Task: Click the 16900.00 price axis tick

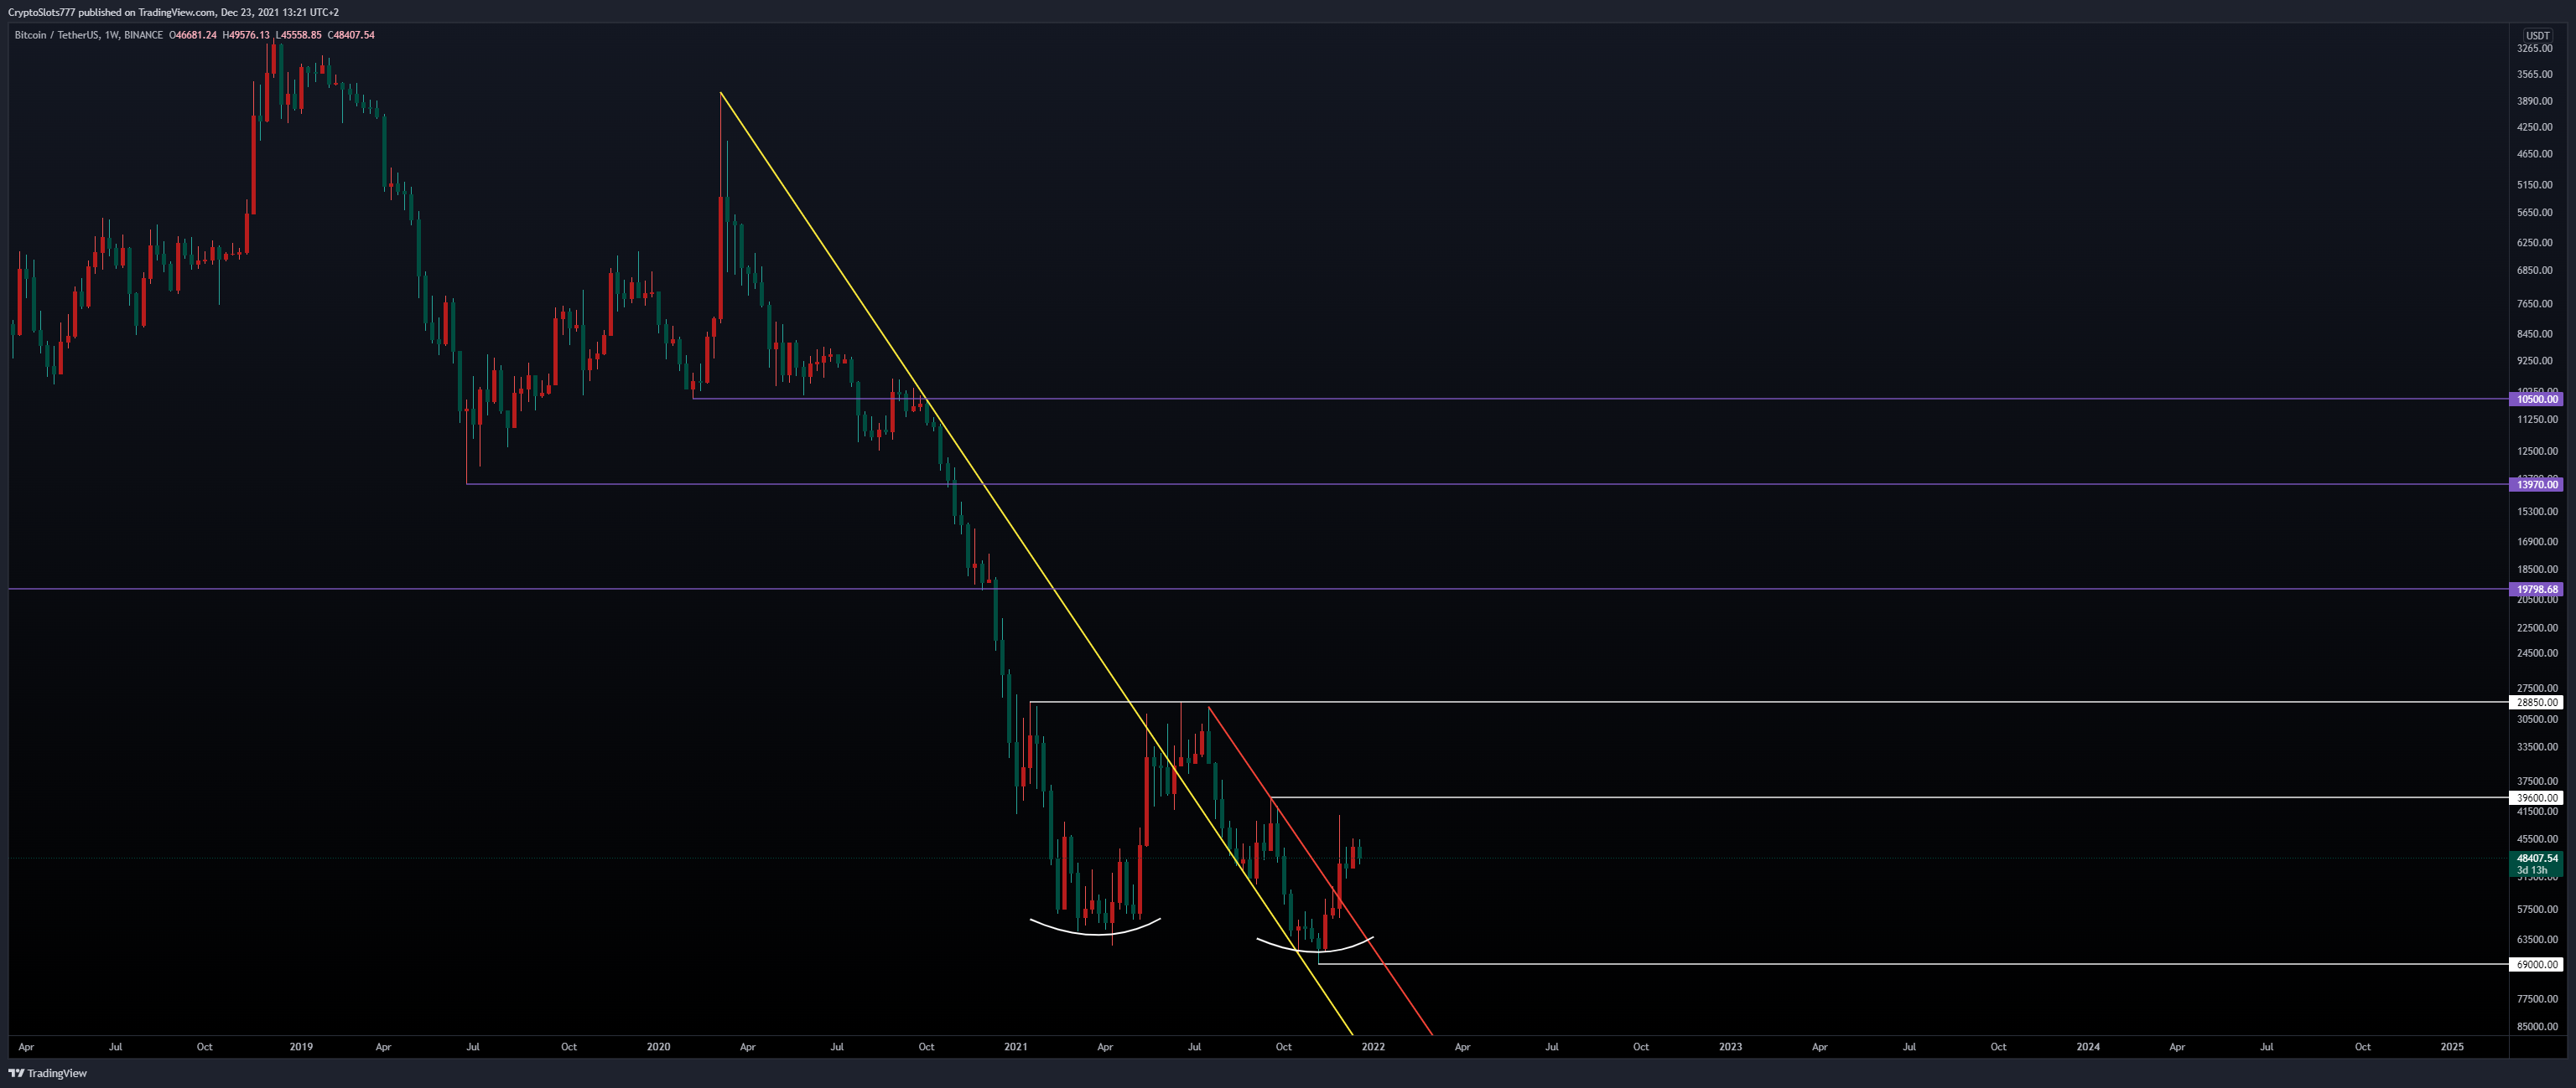Action: (x=2537, y=542)
